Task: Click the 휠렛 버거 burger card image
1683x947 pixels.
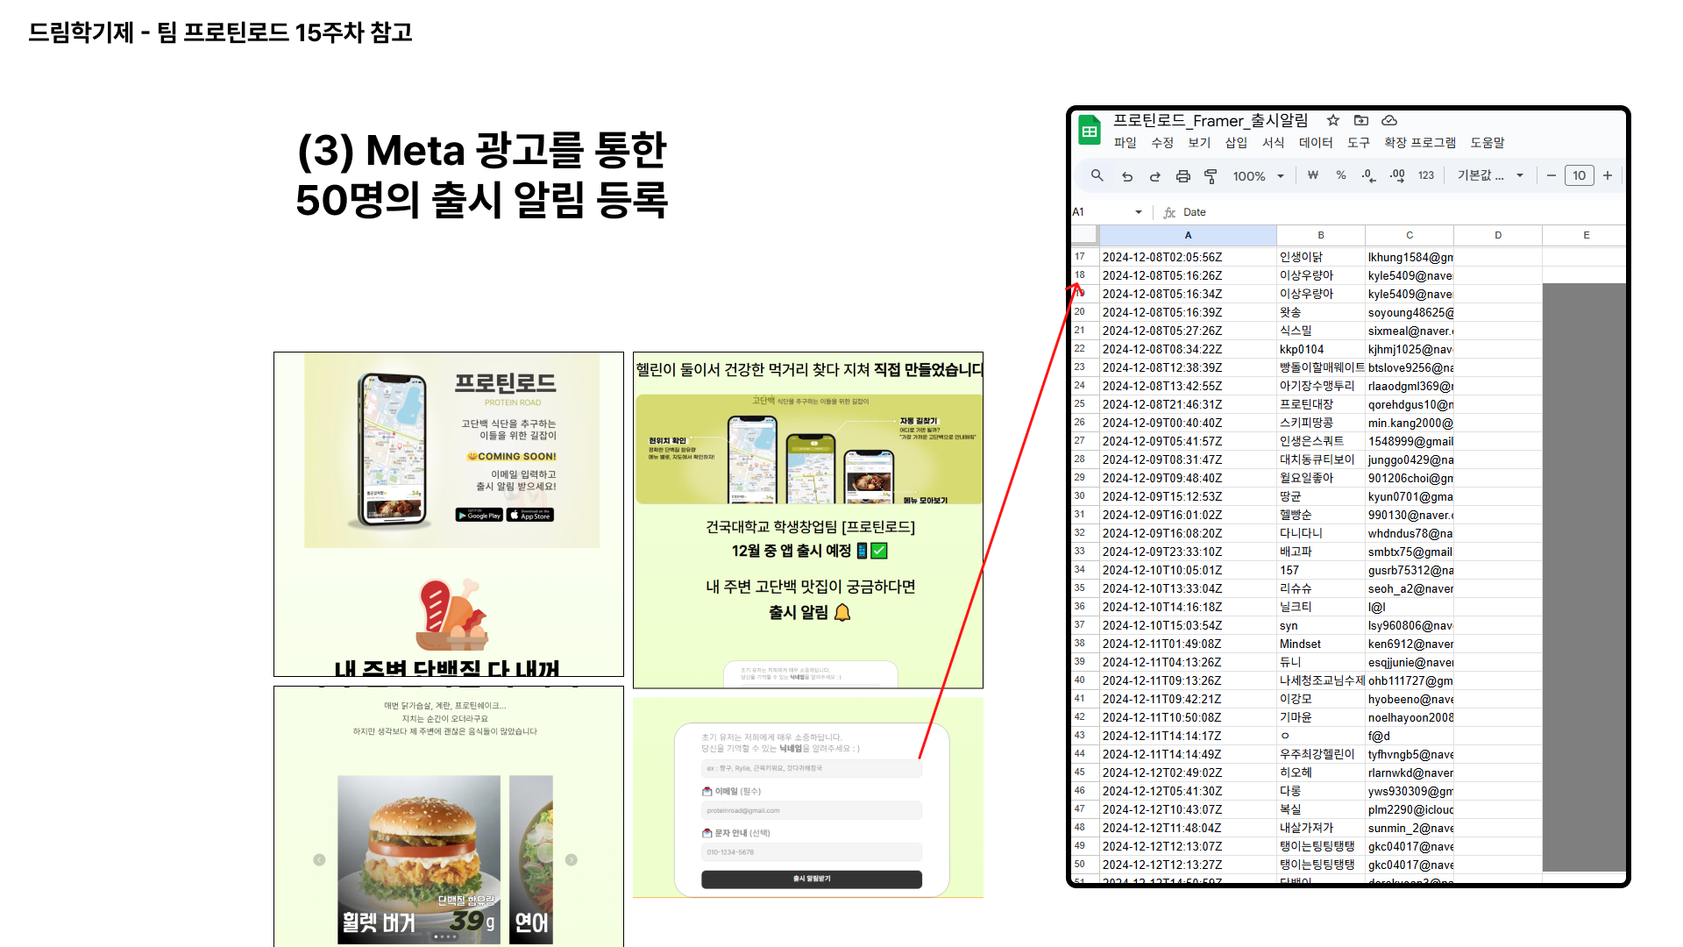Action: (419, 859)
